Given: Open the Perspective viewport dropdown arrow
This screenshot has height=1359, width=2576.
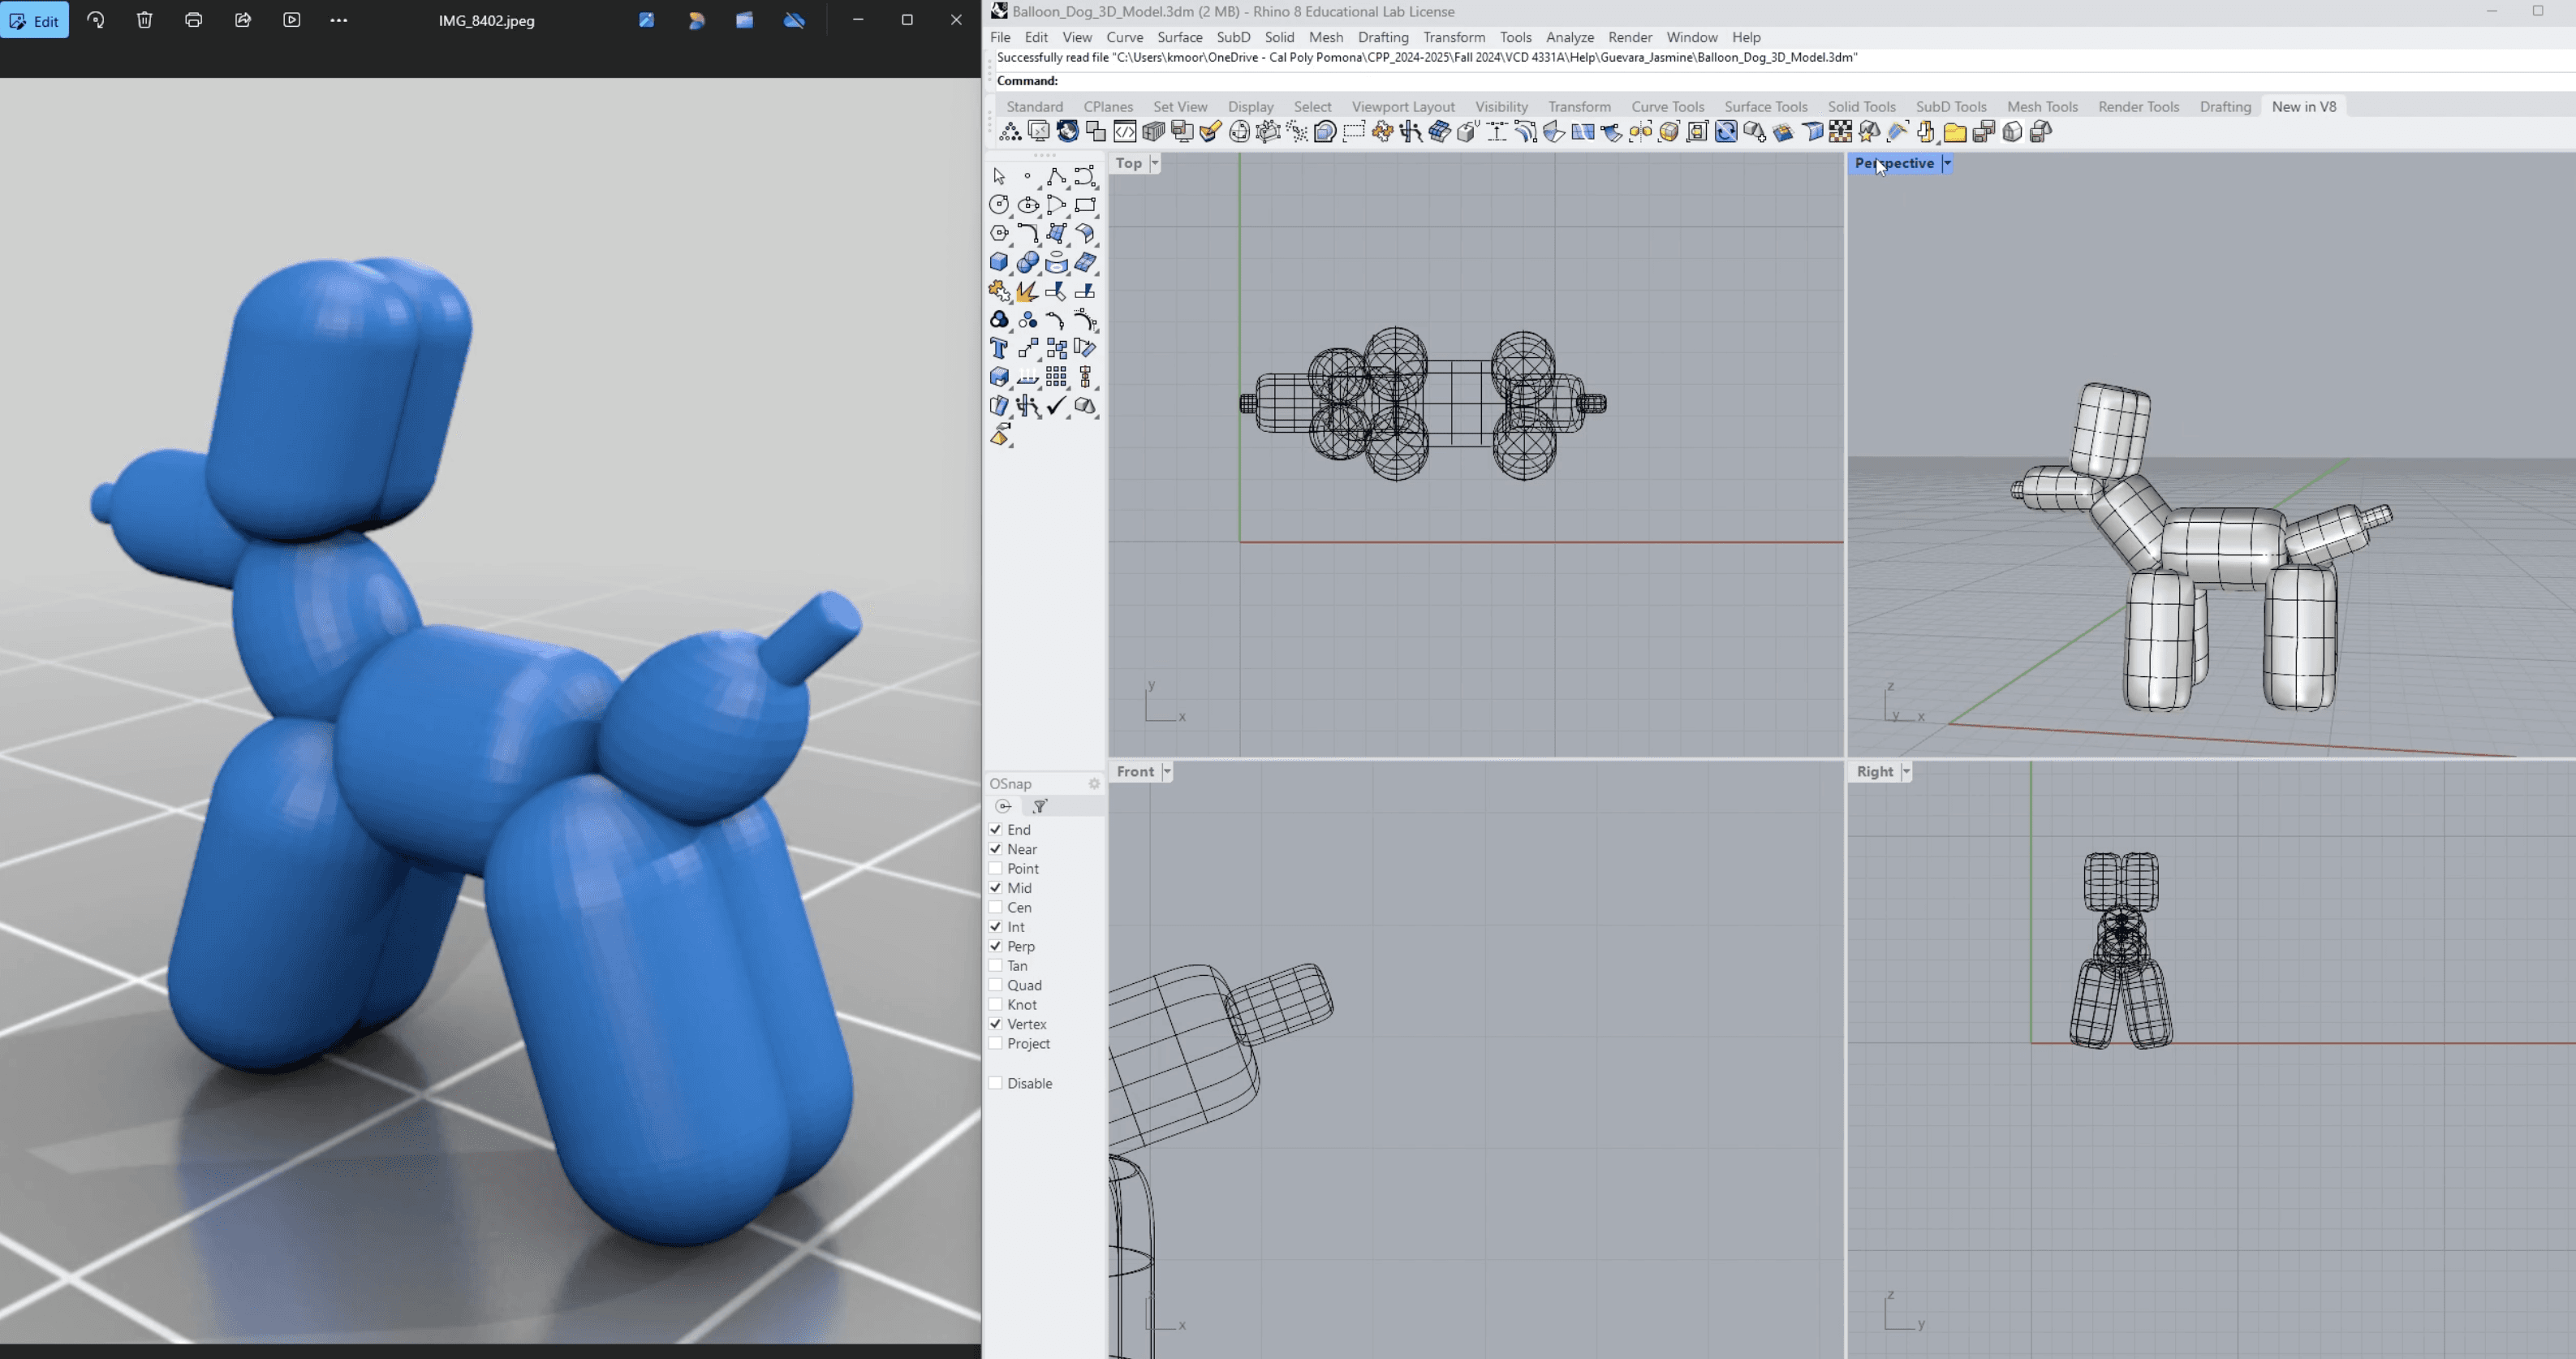Looking at the screenshot, I should (1947, 163).
